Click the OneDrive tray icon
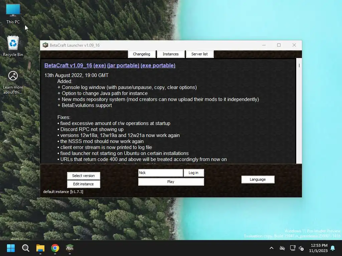342x256 pixels. pos(282,248)
